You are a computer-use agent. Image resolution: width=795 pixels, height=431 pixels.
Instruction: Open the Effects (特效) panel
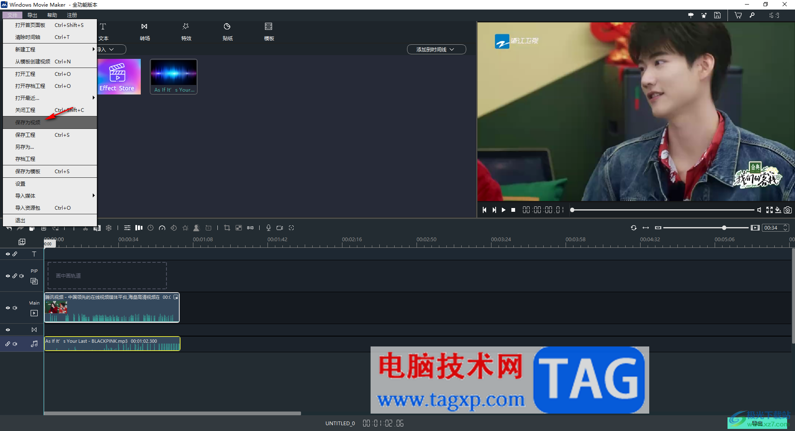pos(186,31)
